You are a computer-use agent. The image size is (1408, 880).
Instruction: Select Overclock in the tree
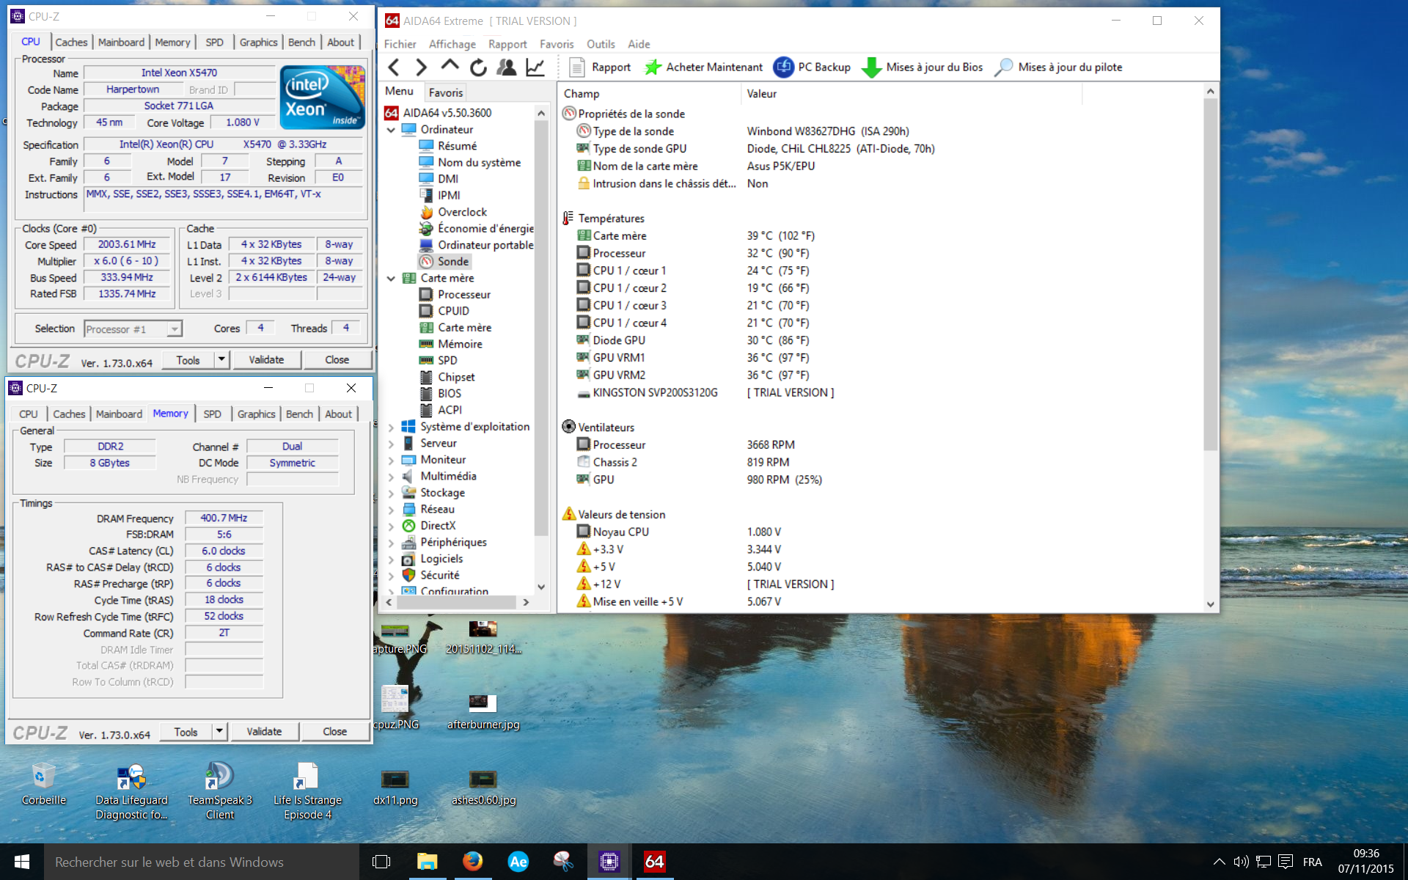click(462, 212)
